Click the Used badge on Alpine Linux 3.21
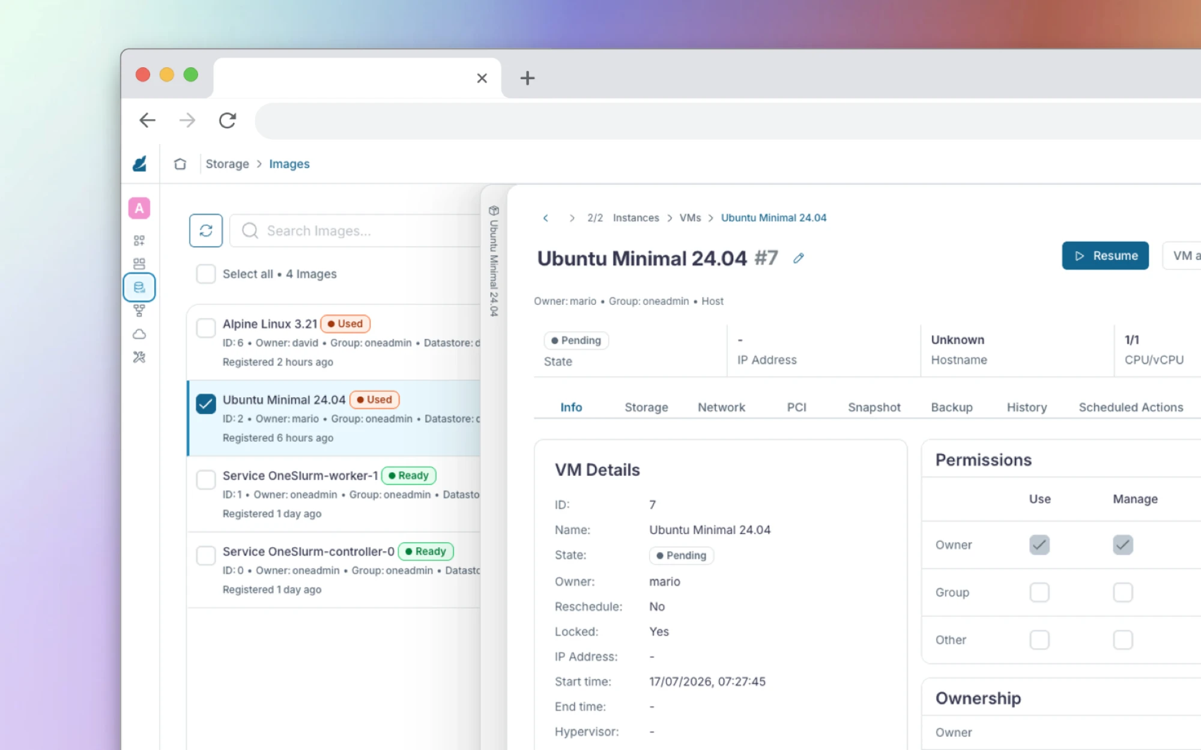 [x=345, y=324]
